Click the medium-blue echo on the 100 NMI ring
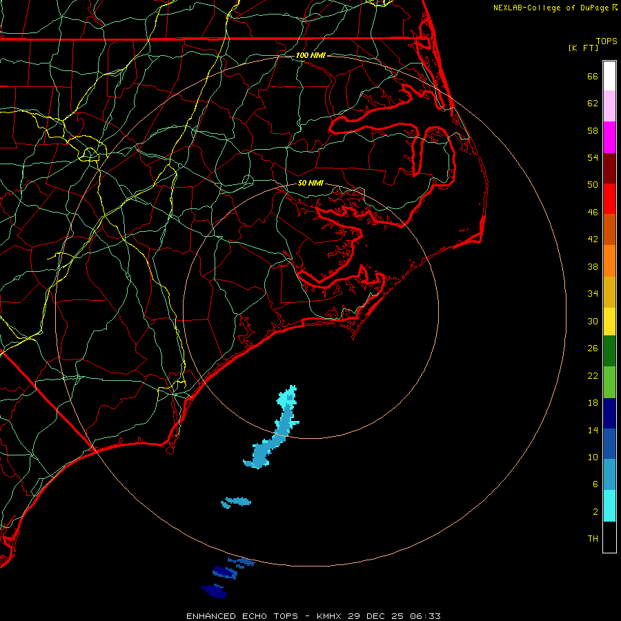The width and height of the screenshot is (621, 621). click(241, 562)
